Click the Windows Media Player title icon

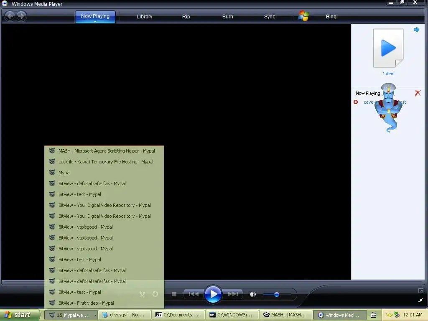coord(5,3)
